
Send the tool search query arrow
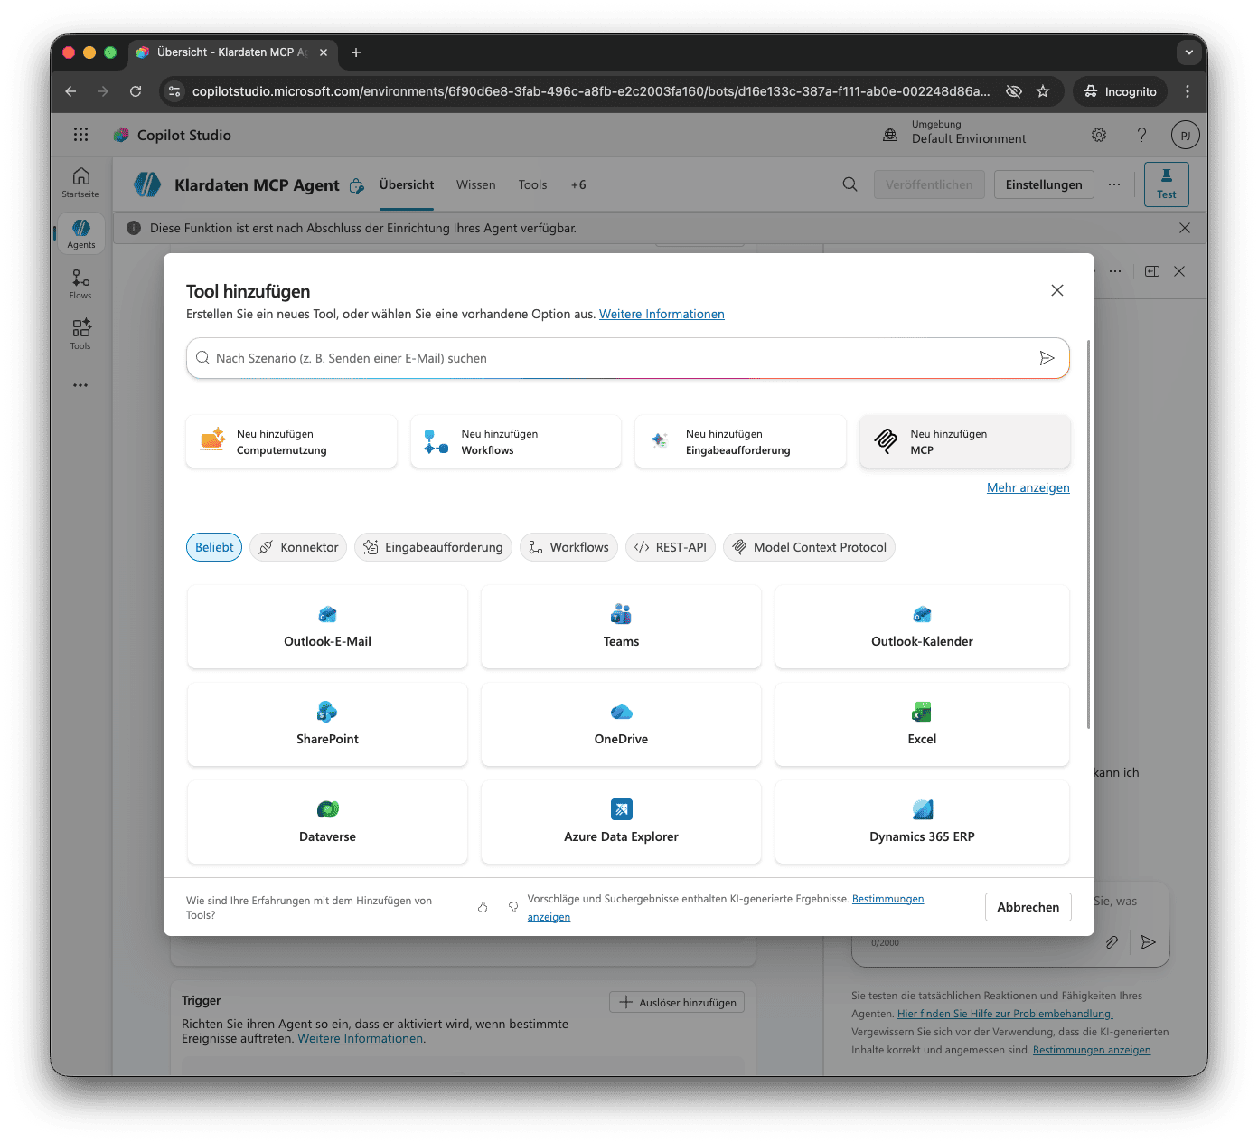tap(1047, 358)
